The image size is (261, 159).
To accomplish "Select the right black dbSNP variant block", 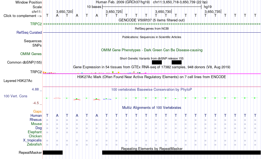I will 177,62.
